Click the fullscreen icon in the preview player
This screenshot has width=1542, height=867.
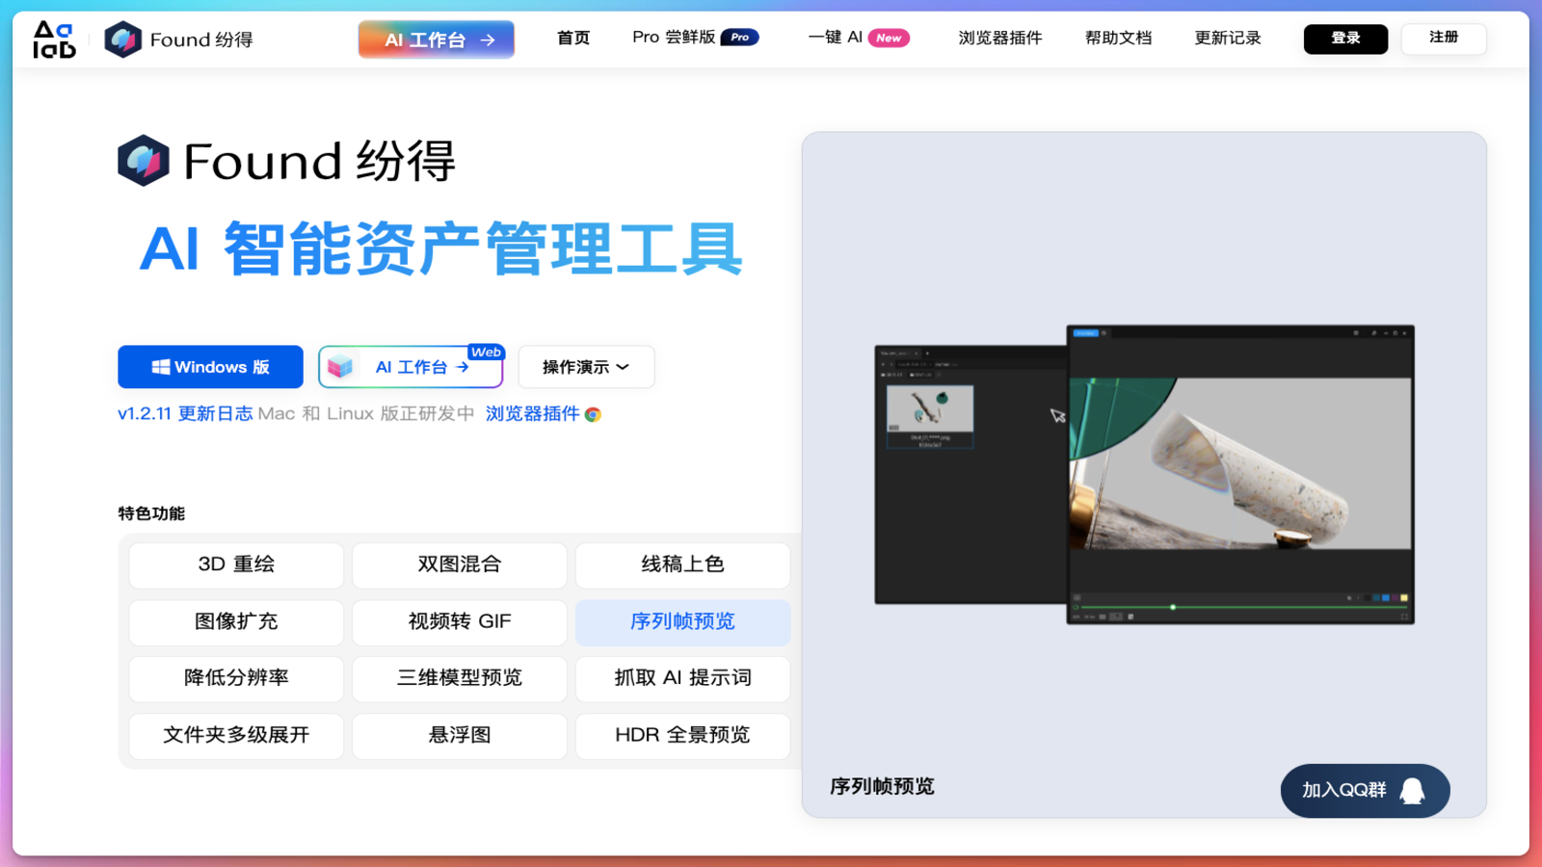(1403, 617)
